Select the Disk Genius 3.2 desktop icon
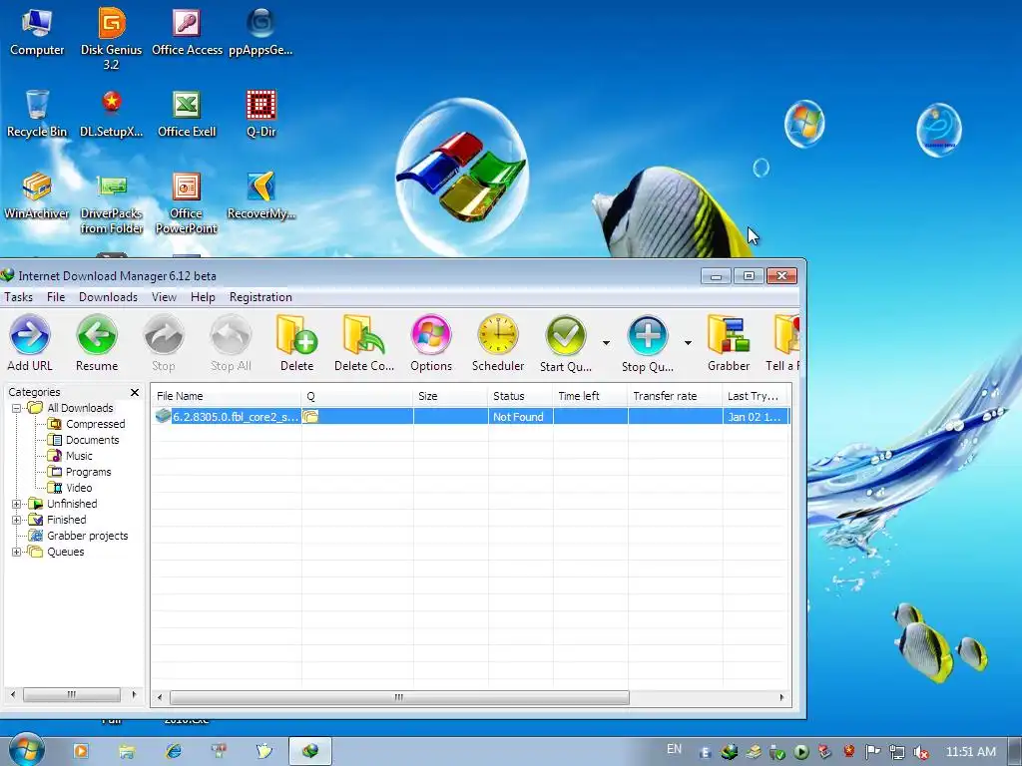1022x766 pixels. (112, 39)
